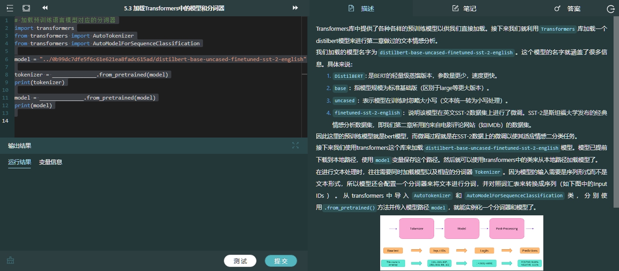The image size is (619, 271).
Task: Click the pipeline diagram image
Action: pyautogui.click(x=461, y=243)
